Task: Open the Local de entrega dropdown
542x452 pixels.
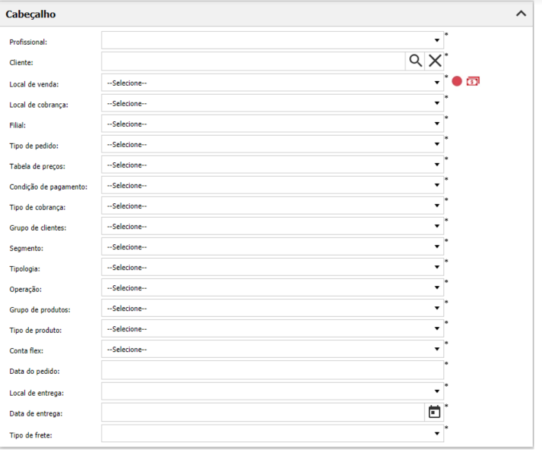Action: tap(273, 391)
